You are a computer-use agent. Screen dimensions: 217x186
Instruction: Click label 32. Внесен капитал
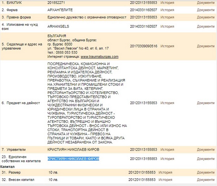tap(18, 180)
